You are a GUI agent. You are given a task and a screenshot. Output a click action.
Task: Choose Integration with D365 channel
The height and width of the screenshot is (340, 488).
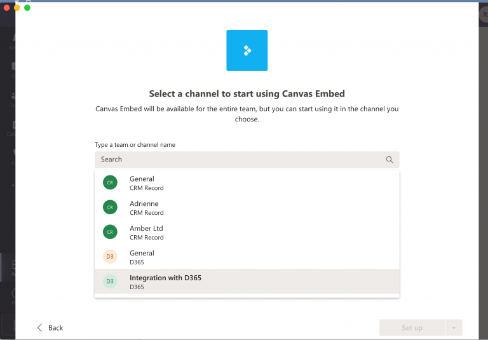165,282
